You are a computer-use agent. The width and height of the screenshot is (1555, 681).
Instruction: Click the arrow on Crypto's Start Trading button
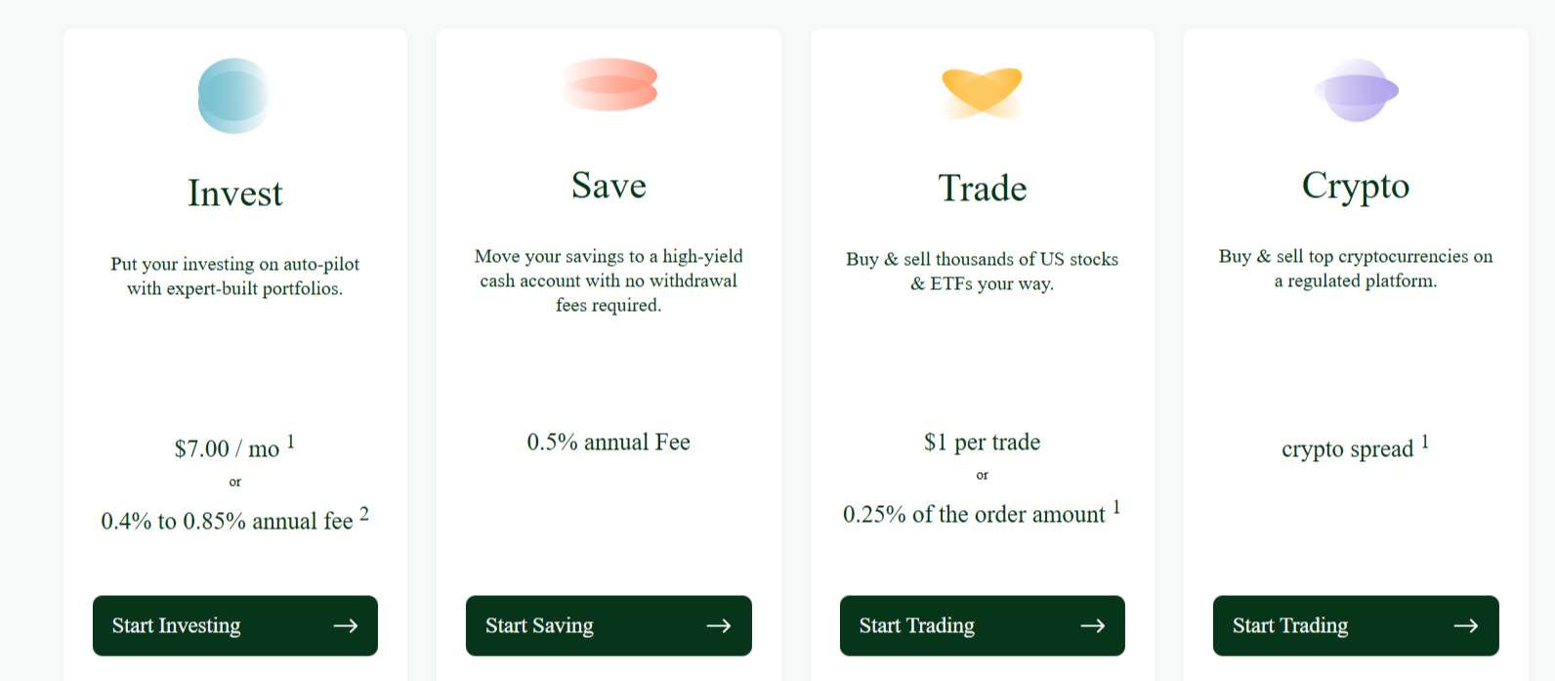click(x=1465, y=625)
